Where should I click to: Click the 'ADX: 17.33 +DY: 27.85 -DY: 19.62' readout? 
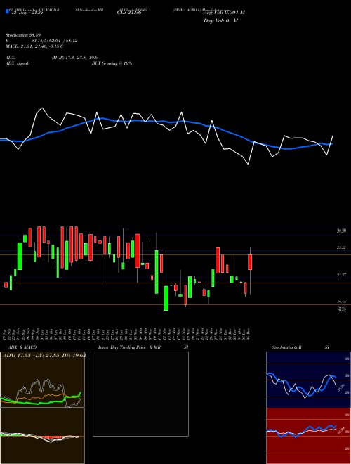coord(44,355)
